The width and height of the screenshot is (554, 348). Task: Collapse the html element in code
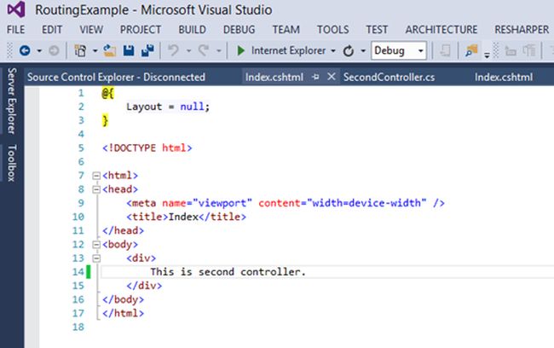tap(96, 176)
